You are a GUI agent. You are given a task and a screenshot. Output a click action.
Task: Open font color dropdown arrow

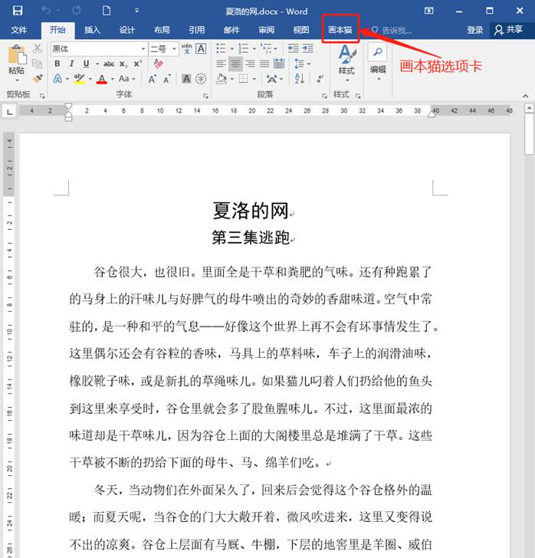pyautogui.click(x=113, y=79)
